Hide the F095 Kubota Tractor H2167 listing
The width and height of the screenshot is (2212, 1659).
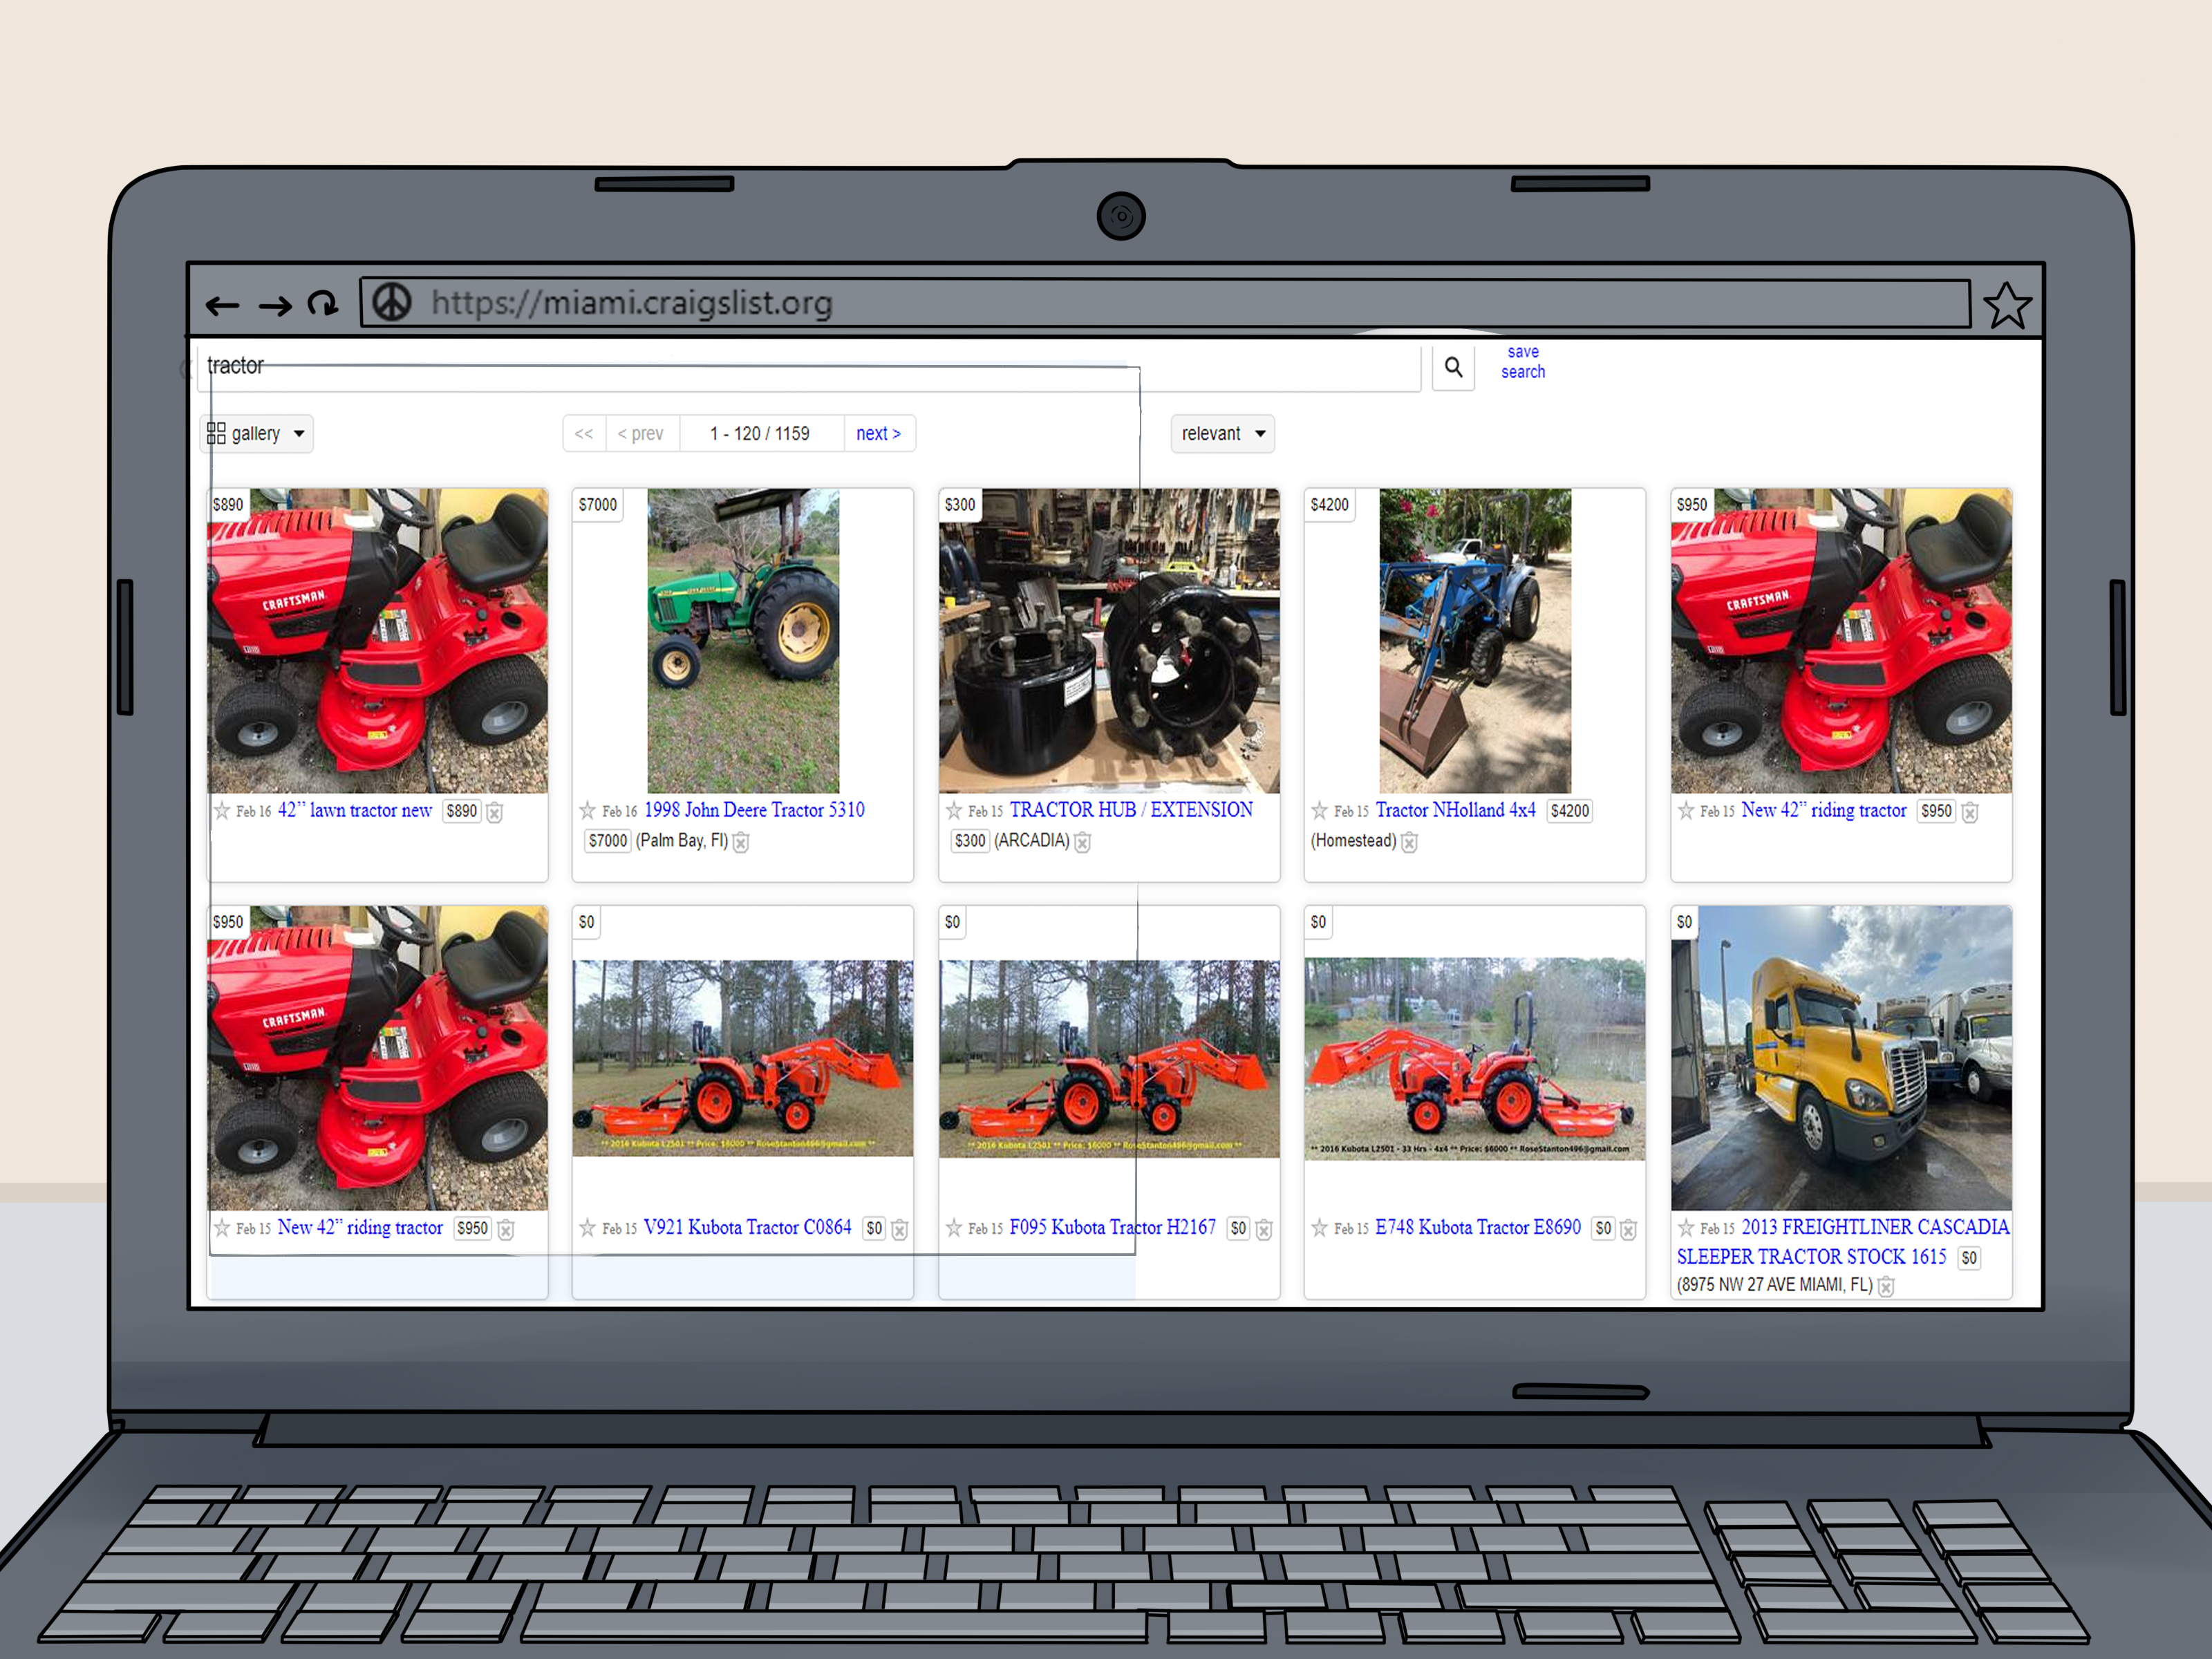pos(1264,1229)
